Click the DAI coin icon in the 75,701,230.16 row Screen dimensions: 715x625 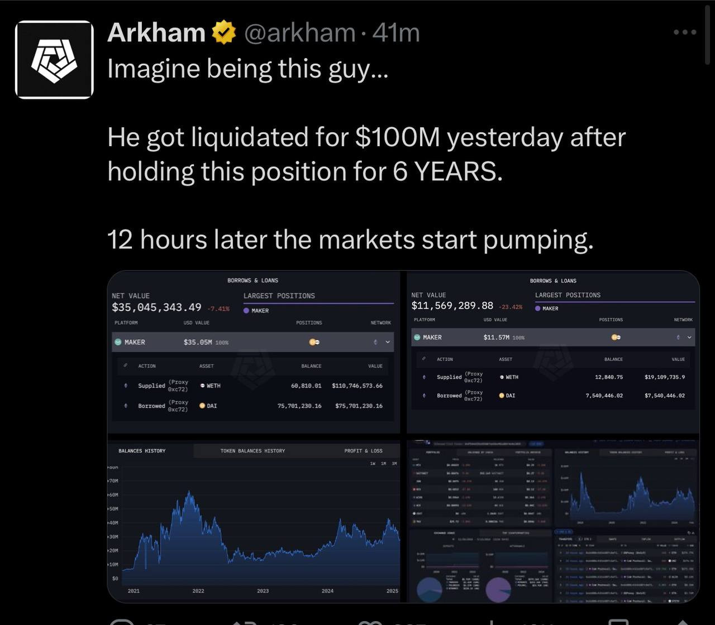point(202,406)
